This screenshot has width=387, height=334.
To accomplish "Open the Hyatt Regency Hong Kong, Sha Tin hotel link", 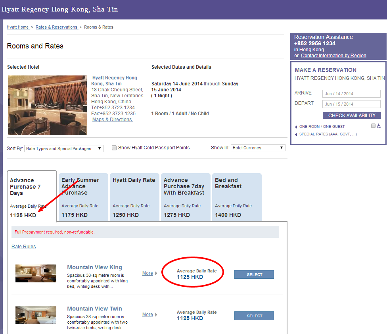I will [114, 81].
